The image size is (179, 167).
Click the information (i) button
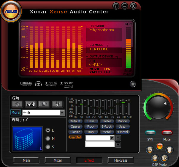coord(116,6)
